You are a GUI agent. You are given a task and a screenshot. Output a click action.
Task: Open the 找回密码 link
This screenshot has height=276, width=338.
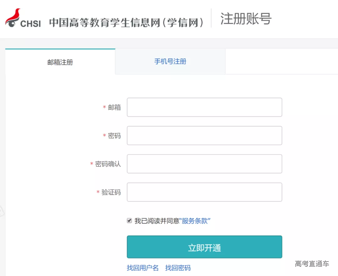(x=178, y=268)
